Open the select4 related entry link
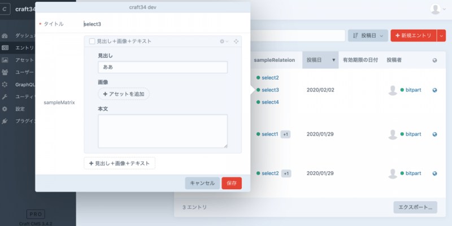This screenshot has width=452, height=226. tap(270, 102)
